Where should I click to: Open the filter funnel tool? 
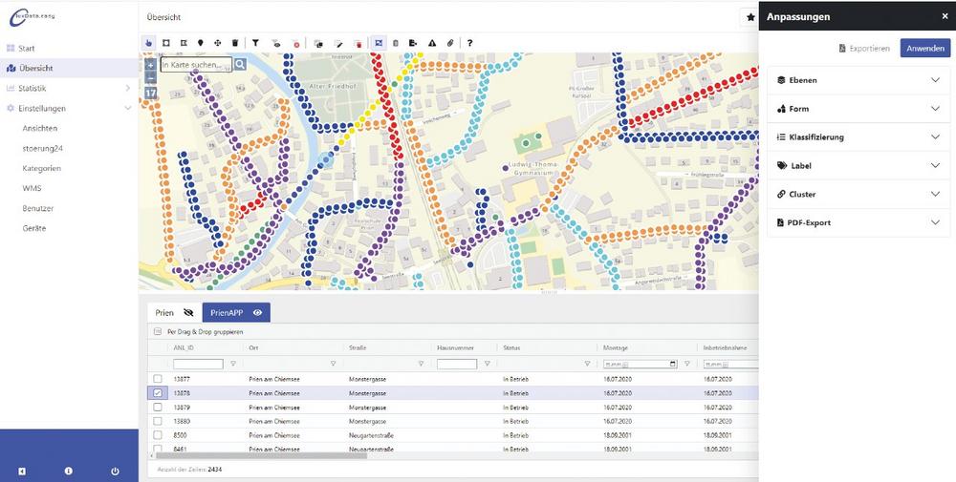point(255,43)
